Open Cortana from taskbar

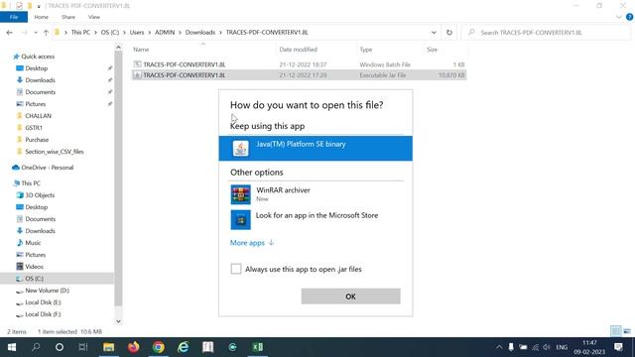[x=60, y=347]
